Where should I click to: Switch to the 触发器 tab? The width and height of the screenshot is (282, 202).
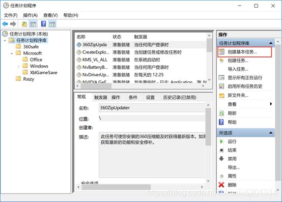click(x=101, y=97)
